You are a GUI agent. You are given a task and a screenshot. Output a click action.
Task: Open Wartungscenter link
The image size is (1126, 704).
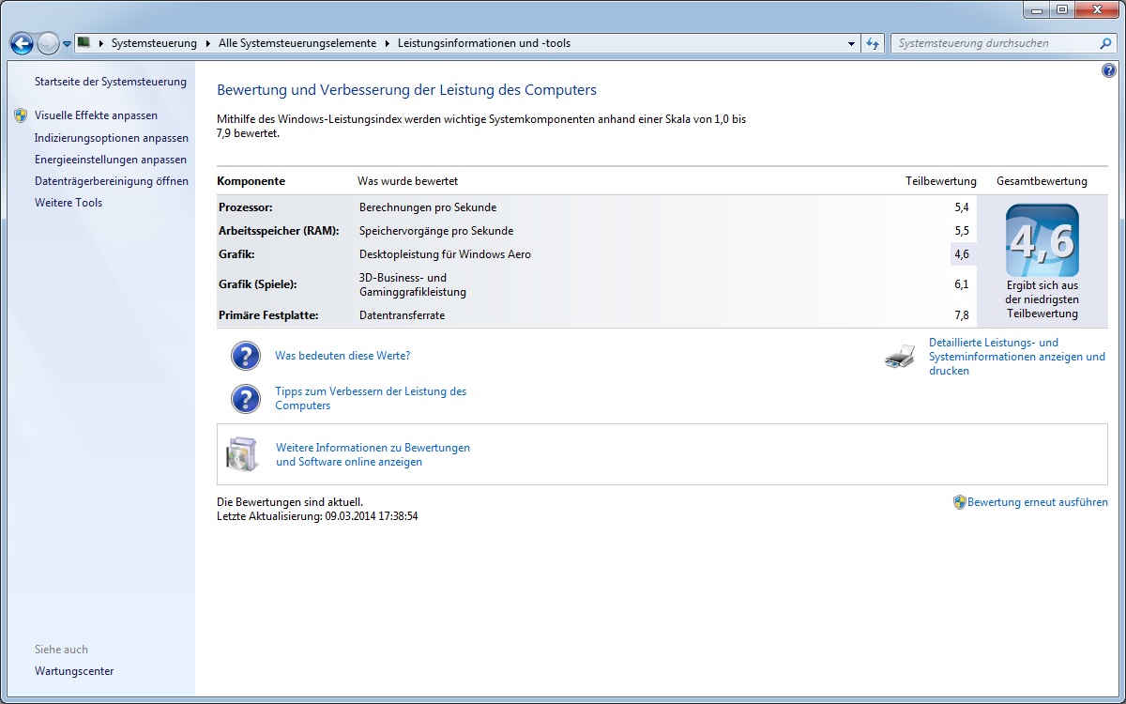[x=74, y=671]
